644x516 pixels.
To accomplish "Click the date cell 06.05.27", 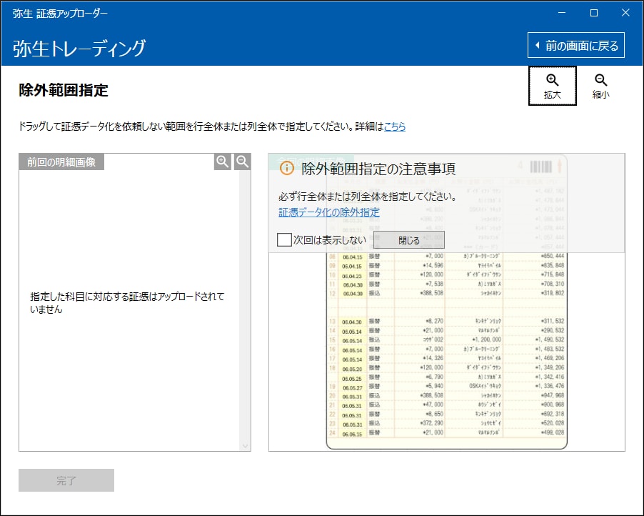I will pos(352,388).
